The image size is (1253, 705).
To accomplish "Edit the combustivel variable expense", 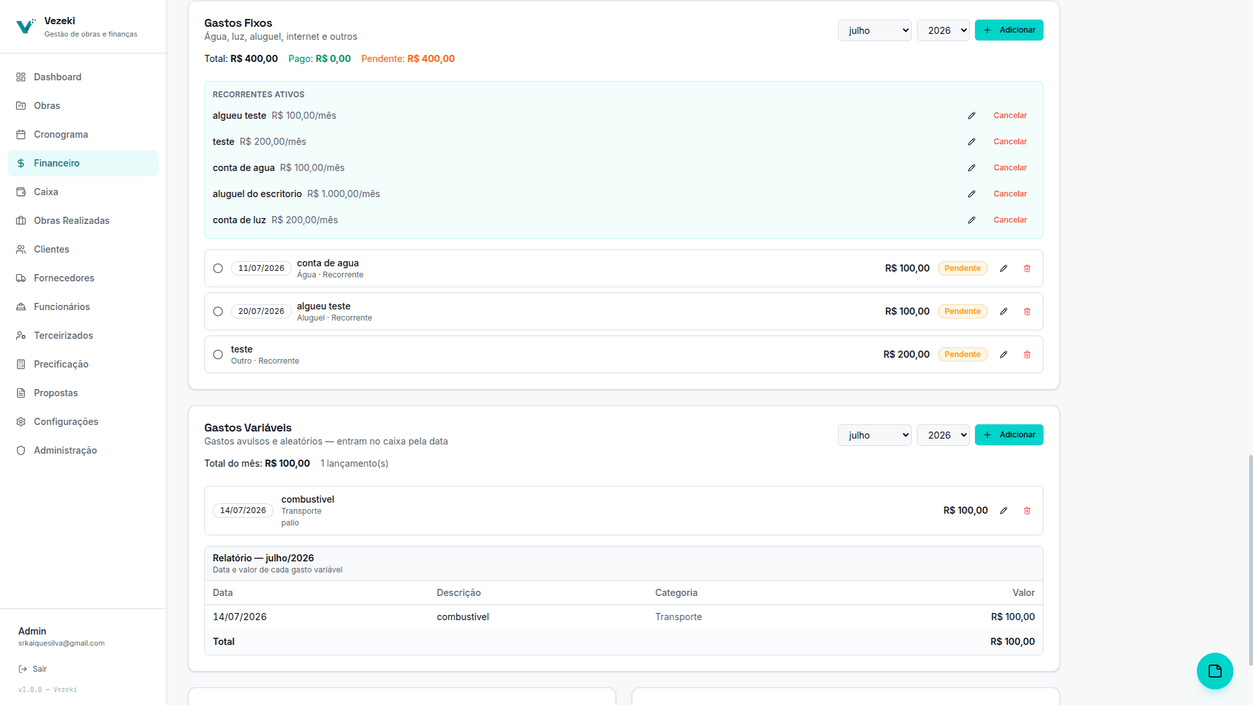I will (x=1004, y=510).
